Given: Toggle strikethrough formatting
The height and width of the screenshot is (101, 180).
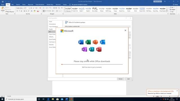Looking at the screenshot, I should tap(24, 11).
